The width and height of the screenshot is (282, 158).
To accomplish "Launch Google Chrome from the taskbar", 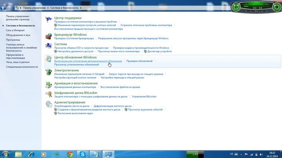I will (x=70, y=154).
